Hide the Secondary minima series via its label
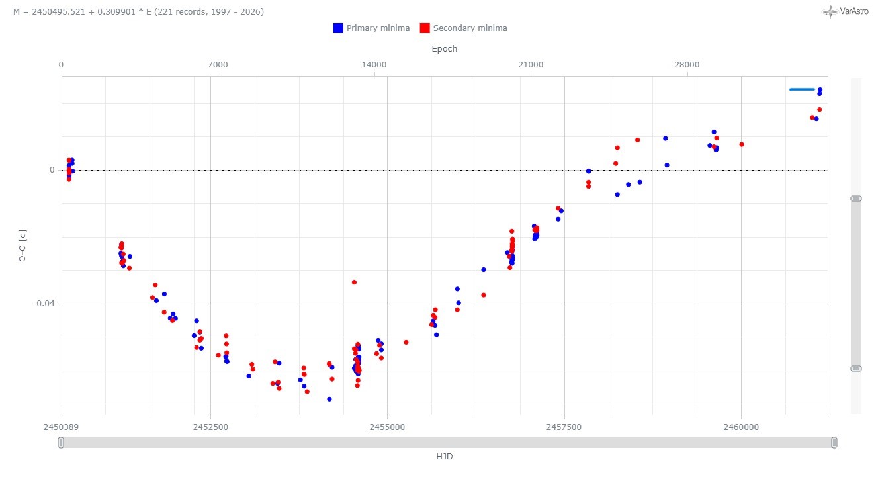Screen dimensions: 874x481 tap(470, 28)
